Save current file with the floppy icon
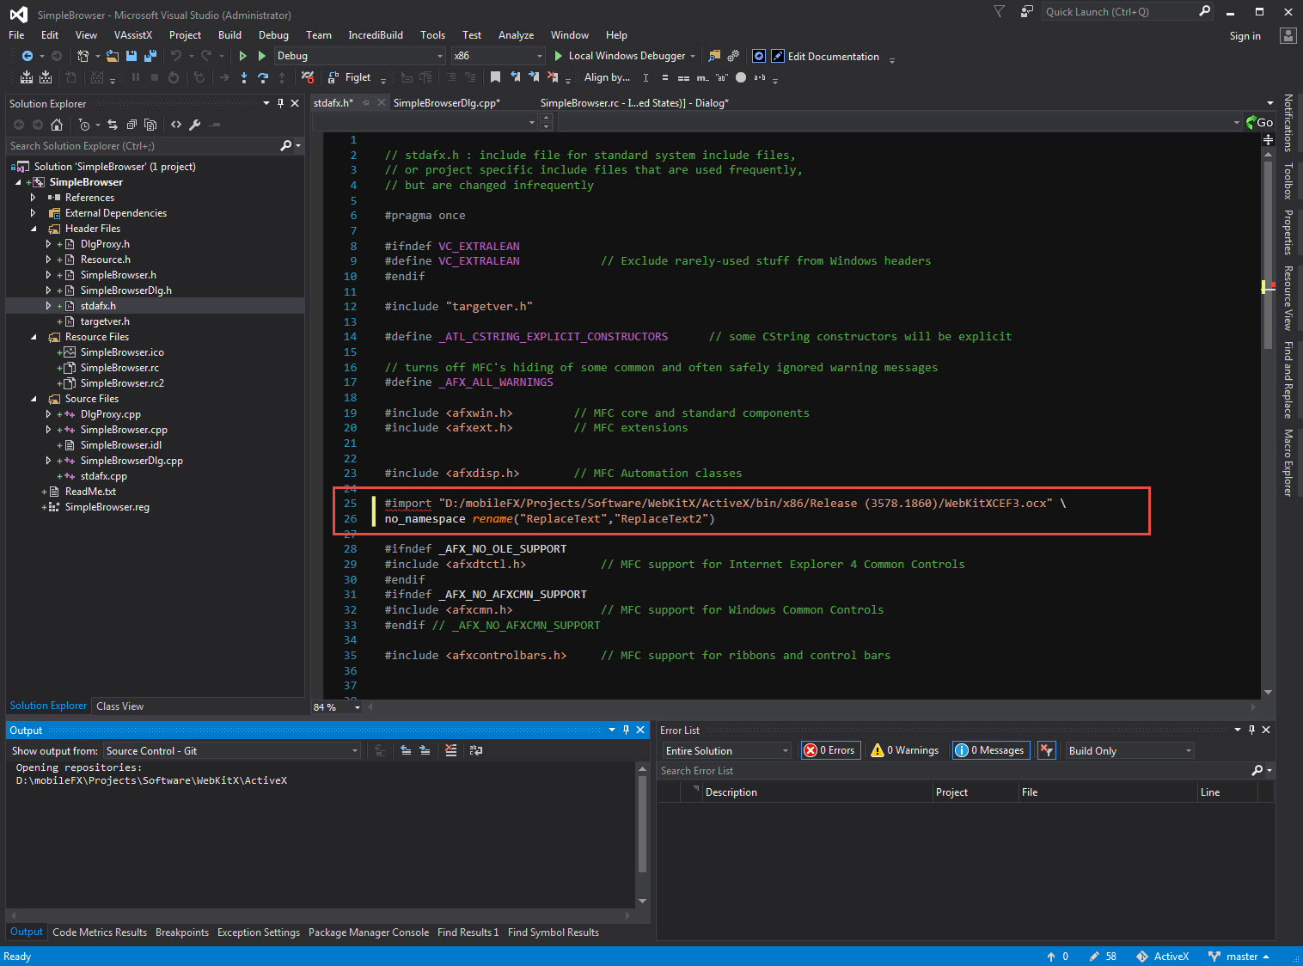Image resolution: width=1303 pixels, height=966 pixels. point(132,56)
